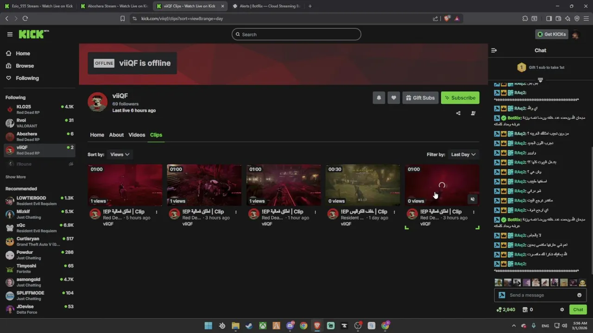Send the message with the Chat button

(578, 310)
